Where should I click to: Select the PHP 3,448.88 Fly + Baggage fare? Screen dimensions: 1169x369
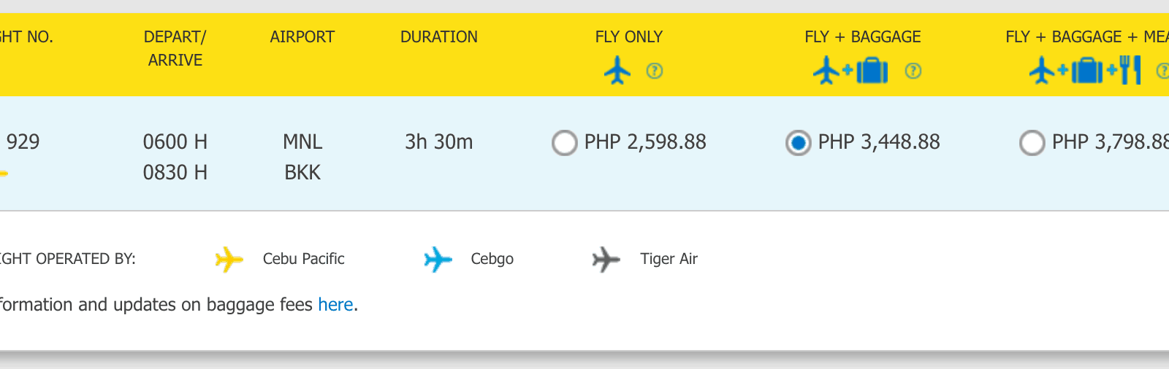[x=798, y=143]
